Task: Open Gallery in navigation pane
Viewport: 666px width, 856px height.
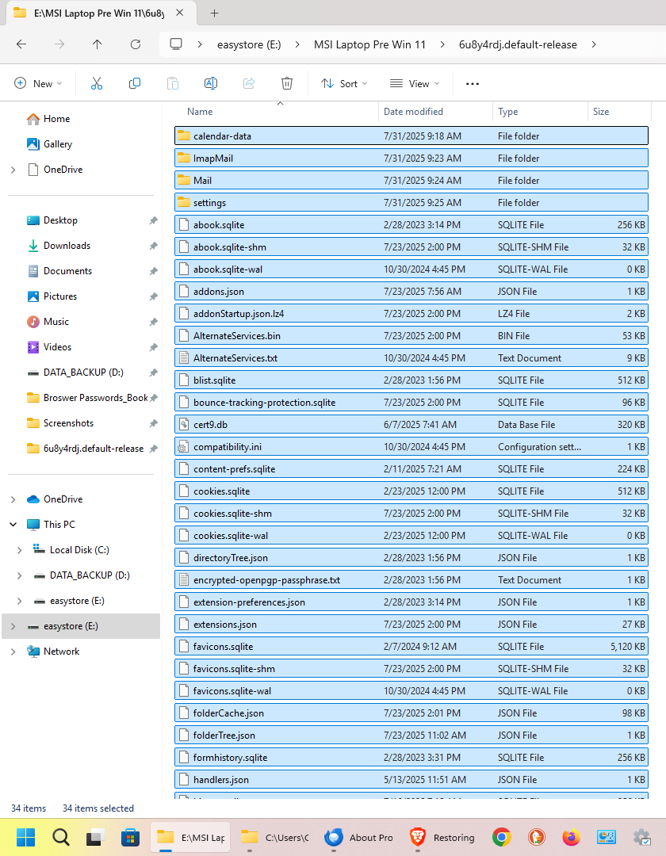Action: click(57, 144)
